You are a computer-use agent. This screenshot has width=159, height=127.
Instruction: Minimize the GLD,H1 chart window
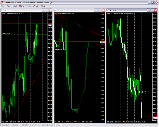click(x=44, y=10)
